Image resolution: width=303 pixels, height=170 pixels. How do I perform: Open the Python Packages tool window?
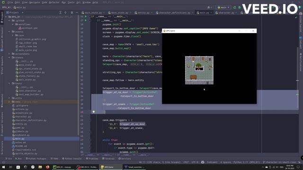click(36, 159)
